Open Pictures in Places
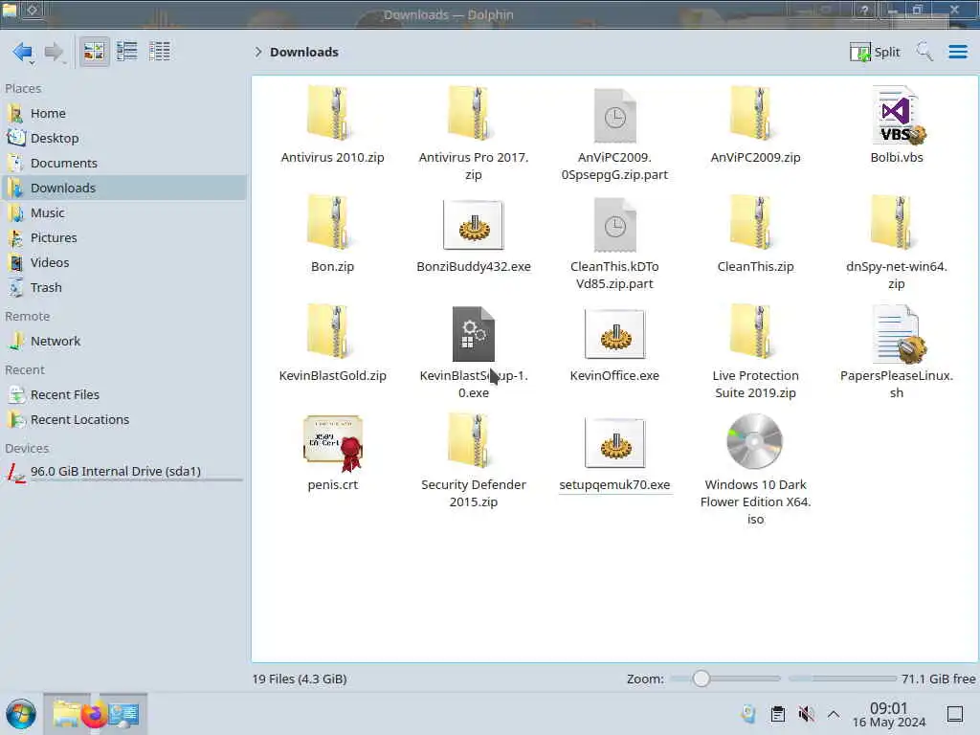The height and width of the screenshot is (735, 980). pyautogui.click(x=125, y=238)
